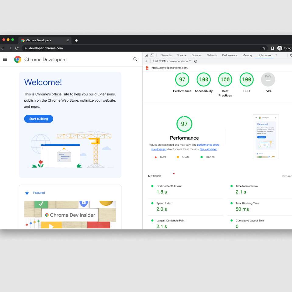292x292 pixels.
Task: Jump to Best Practices score gauge
Action: click(x=225, y=79)
